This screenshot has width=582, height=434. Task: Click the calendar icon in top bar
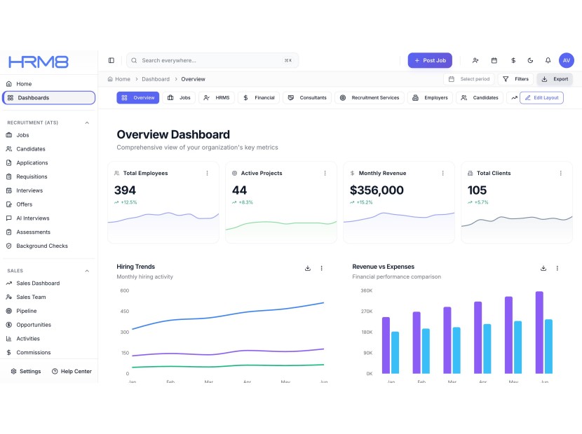tap(494, 61)
